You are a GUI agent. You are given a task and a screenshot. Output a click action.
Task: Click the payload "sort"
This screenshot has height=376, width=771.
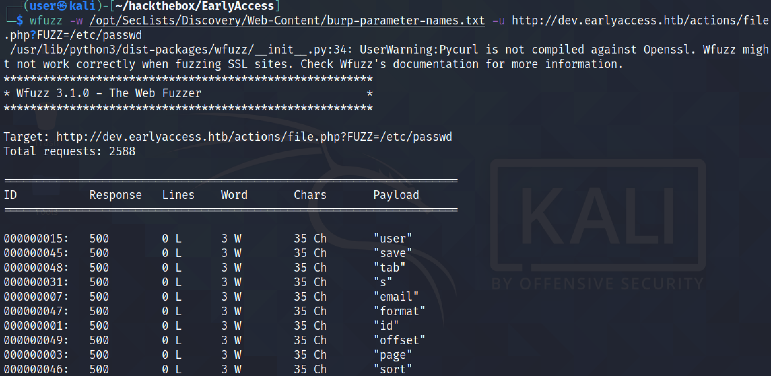393,369
